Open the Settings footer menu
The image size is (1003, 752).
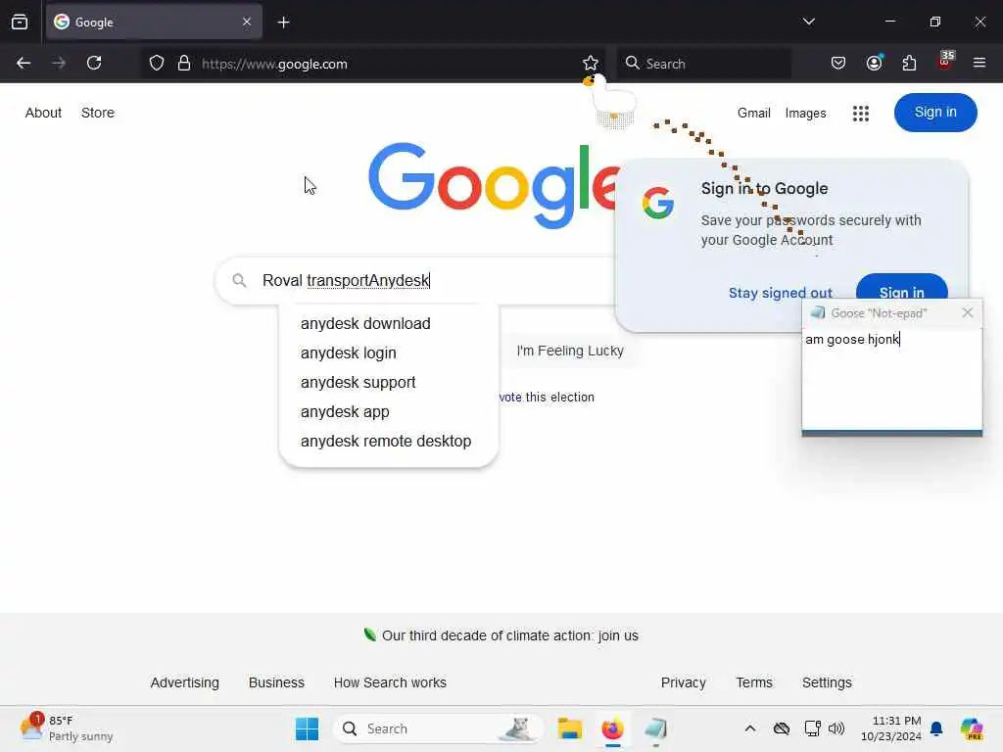point(827,682)
